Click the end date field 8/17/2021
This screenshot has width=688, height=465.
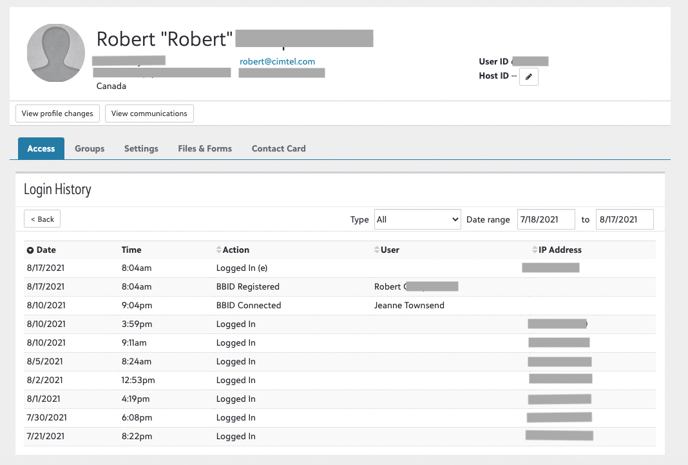tap(624, 219)
